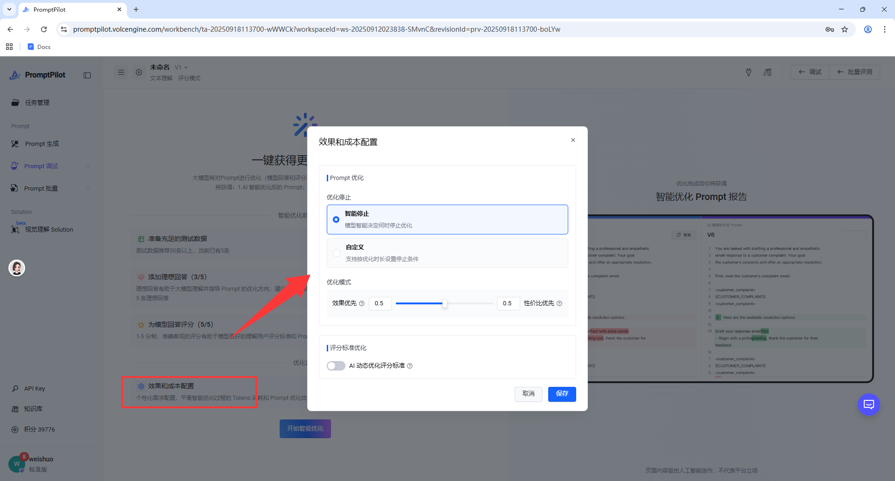The image size is (895, 481).
Task: Click the 积分 coin icon
Action: [x=15, y=430]
